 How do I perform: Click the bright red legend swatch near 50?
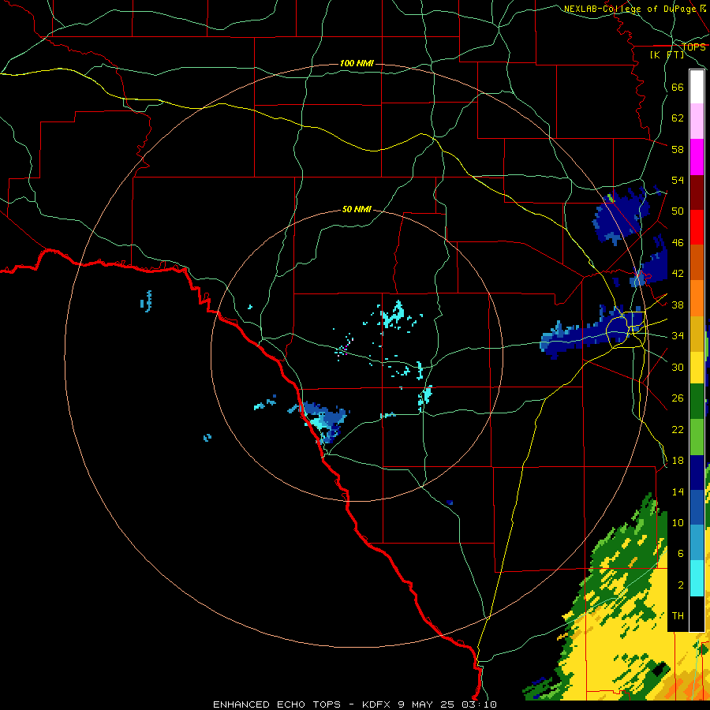[x=697, y=227]
